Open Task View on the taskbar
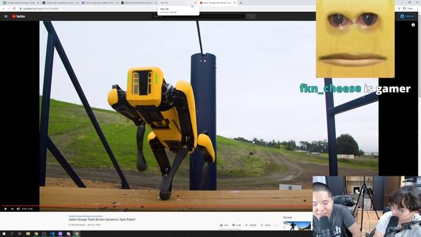This screenshot has height=237, width=421. [20, 234]
